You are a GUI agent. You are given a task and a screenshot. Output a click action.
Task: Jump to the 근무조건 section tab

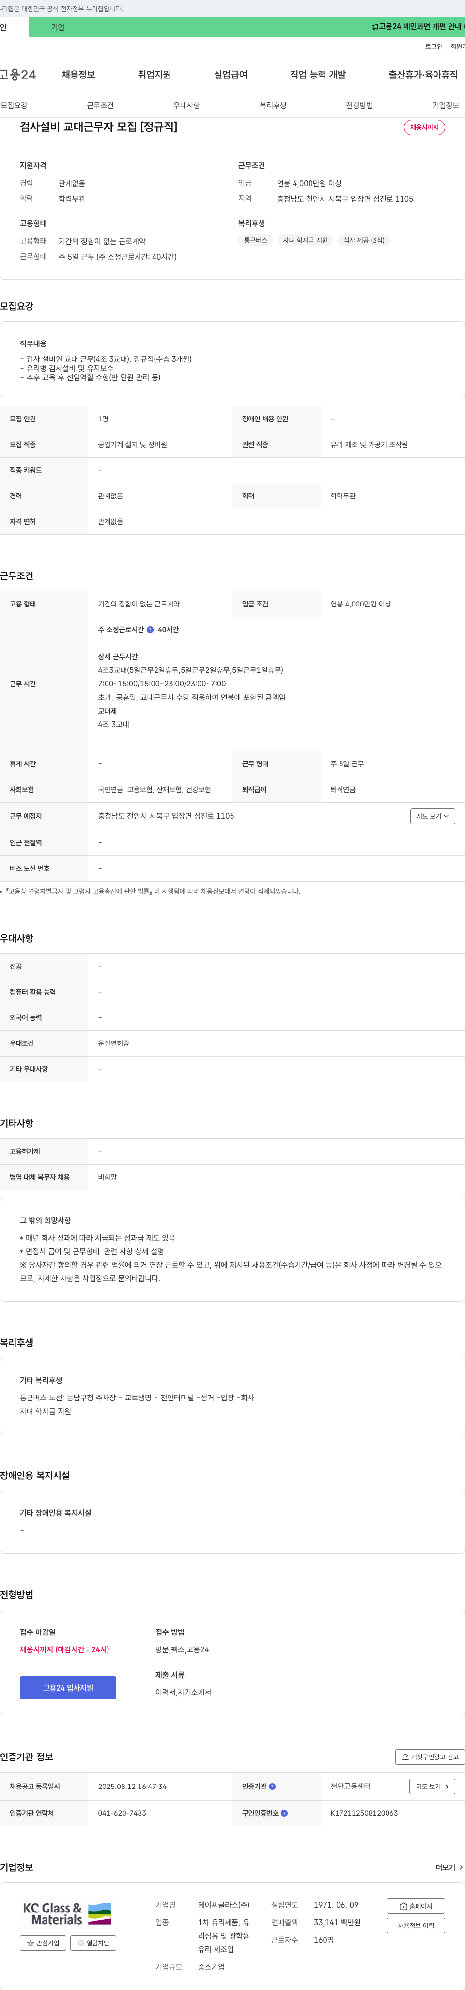100,105
